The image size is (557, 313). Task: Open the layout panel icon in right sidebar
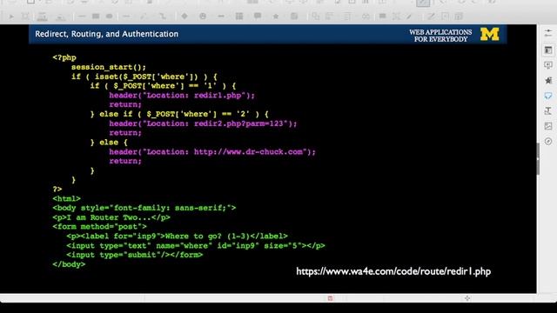click(x=548, y=50)
